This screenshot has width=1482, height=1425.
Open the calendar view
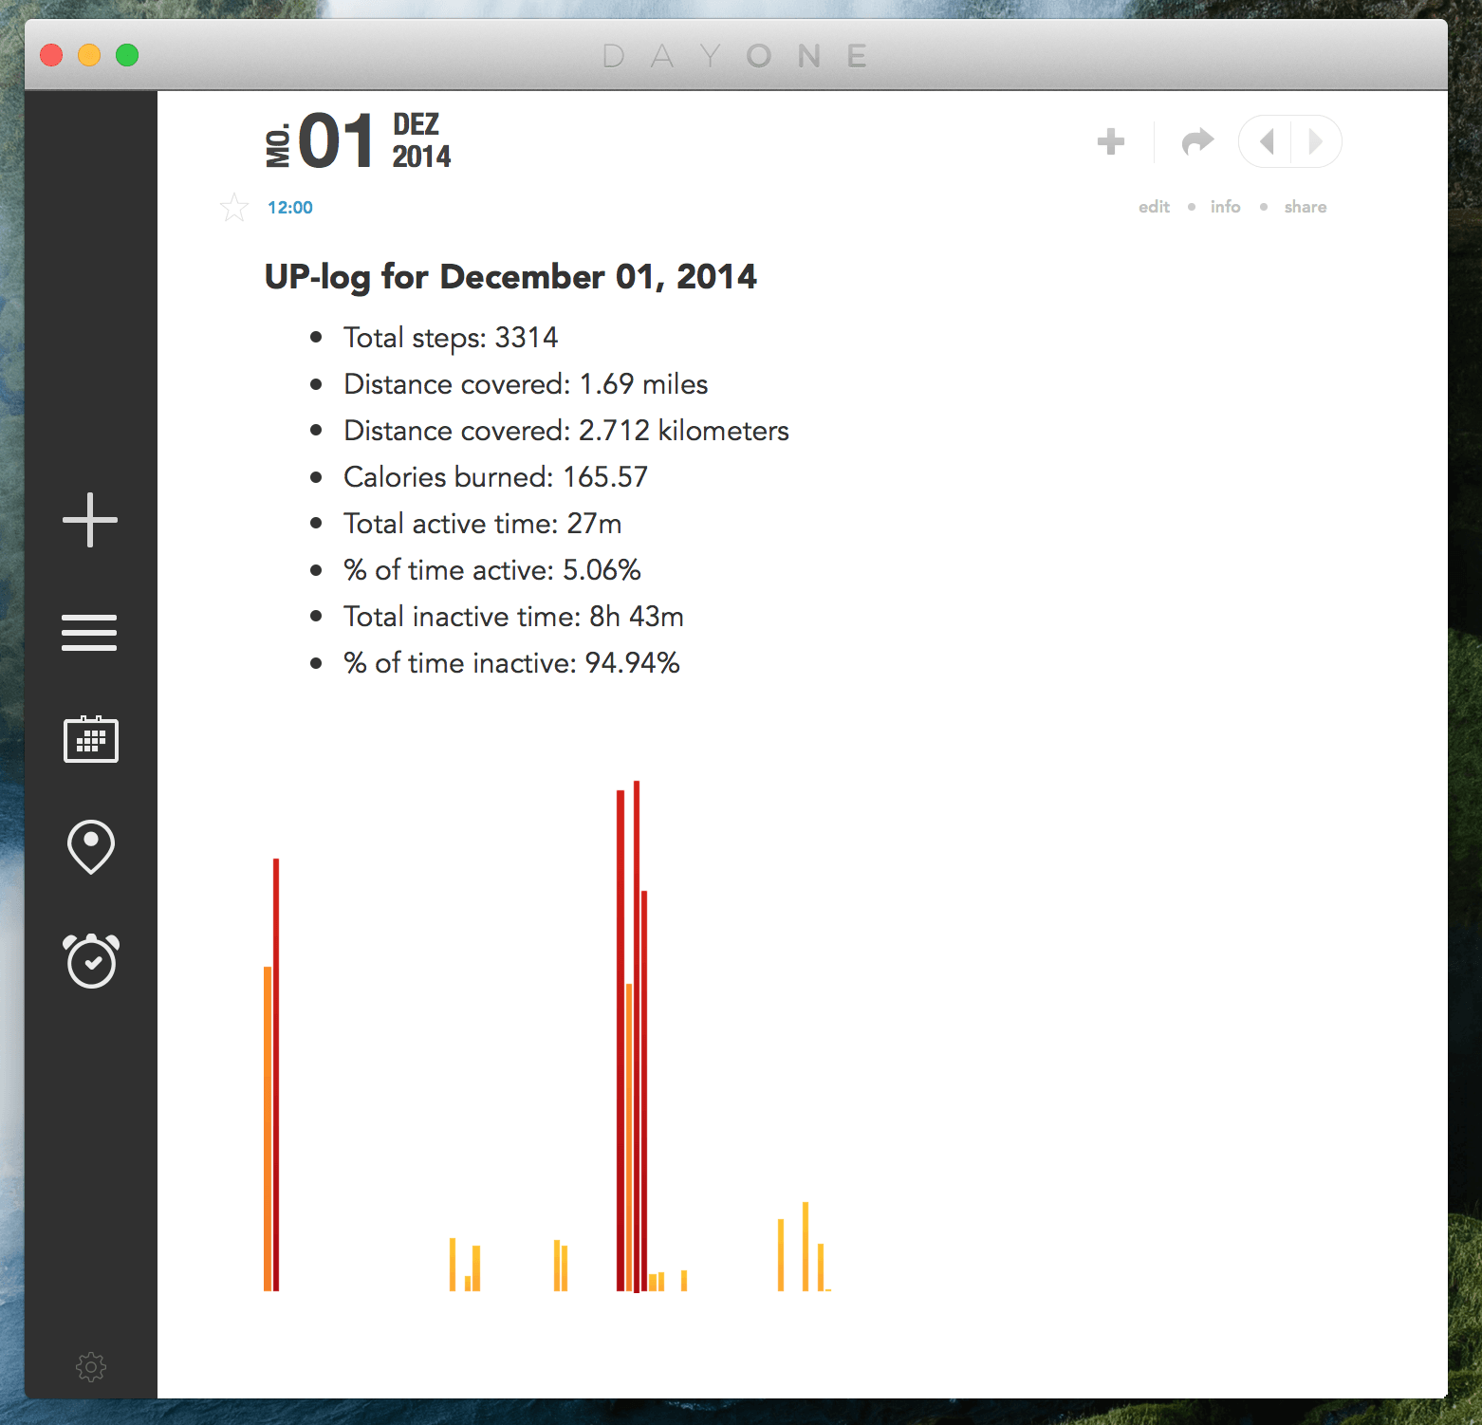[x=90, y=741]
